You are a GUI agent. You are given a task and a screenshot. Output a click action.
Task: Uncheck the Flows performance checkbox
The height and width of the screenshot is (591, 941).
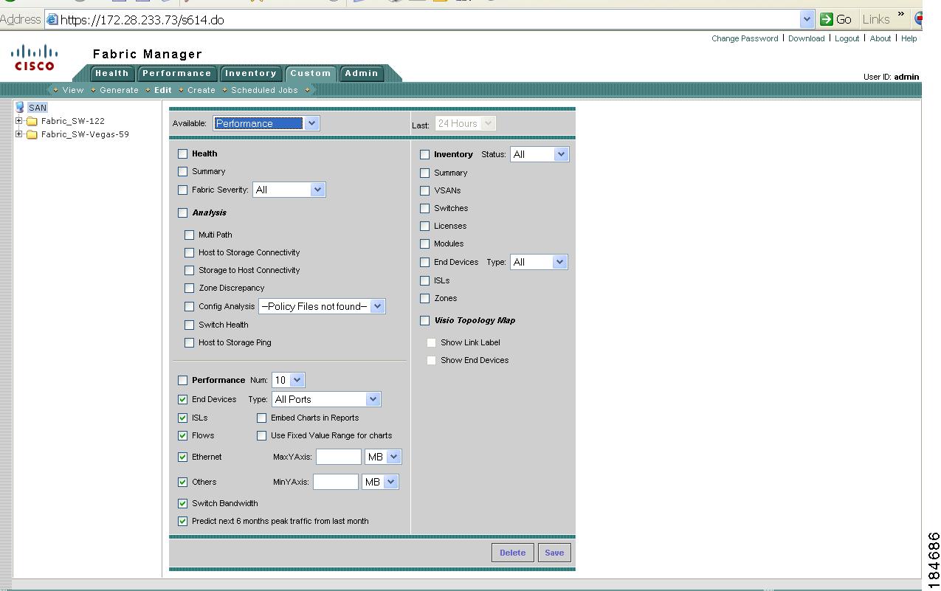(182, 435)
